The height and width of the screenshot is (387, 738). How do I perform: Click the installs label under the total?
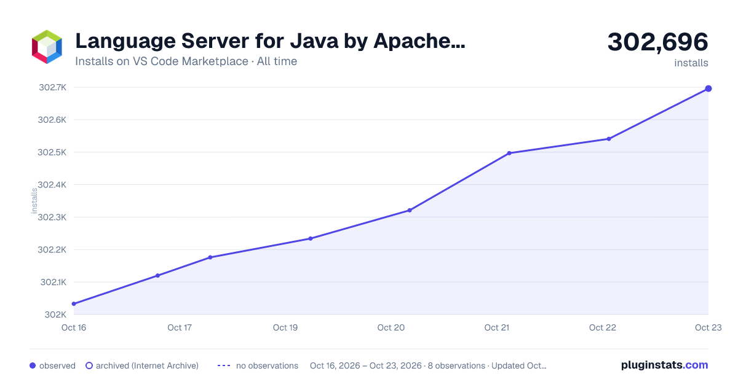[691, 63]
